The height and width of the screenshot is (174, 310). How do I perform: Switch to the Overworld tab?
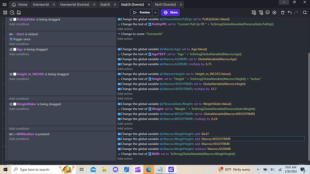[x=41, y=4]
